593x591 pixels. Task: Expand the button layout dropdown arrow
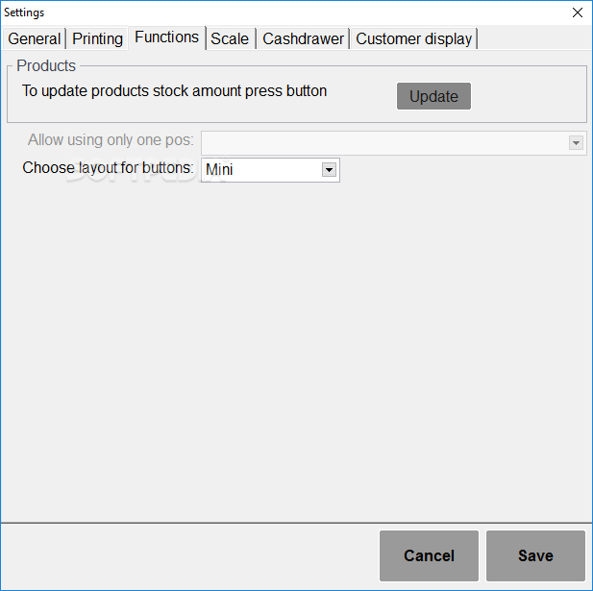329,170
